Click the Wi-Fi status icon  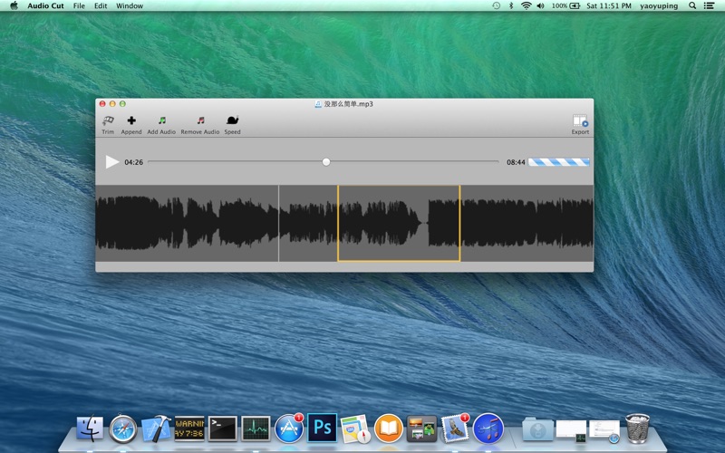pyautogui.click(x=526, y=5)
